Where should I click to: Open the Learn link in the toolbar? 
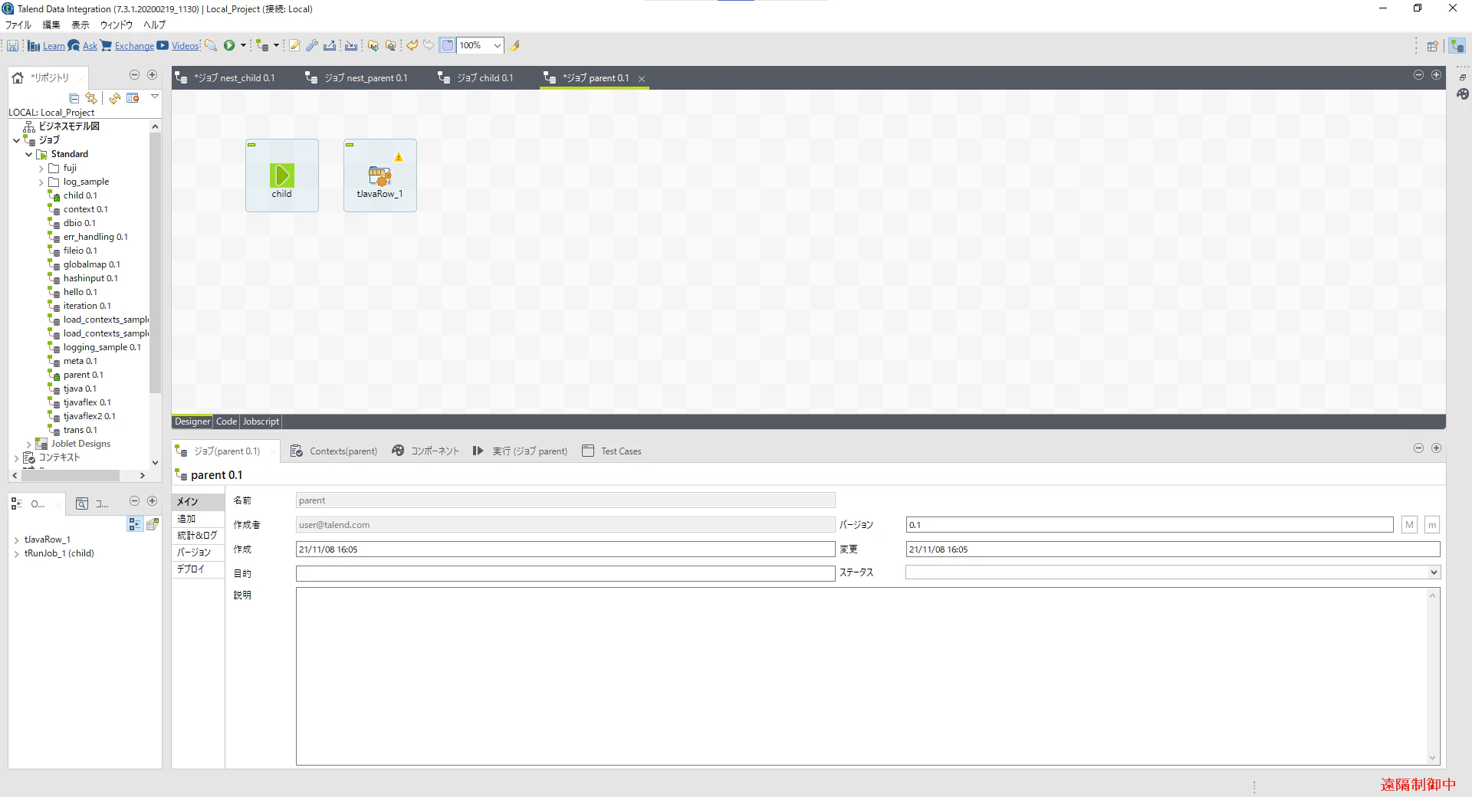click(x=54, y=46)
